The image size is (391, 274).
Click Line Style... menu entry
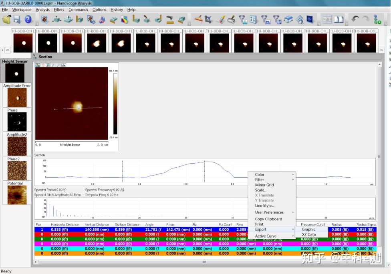tap(264, 206)
